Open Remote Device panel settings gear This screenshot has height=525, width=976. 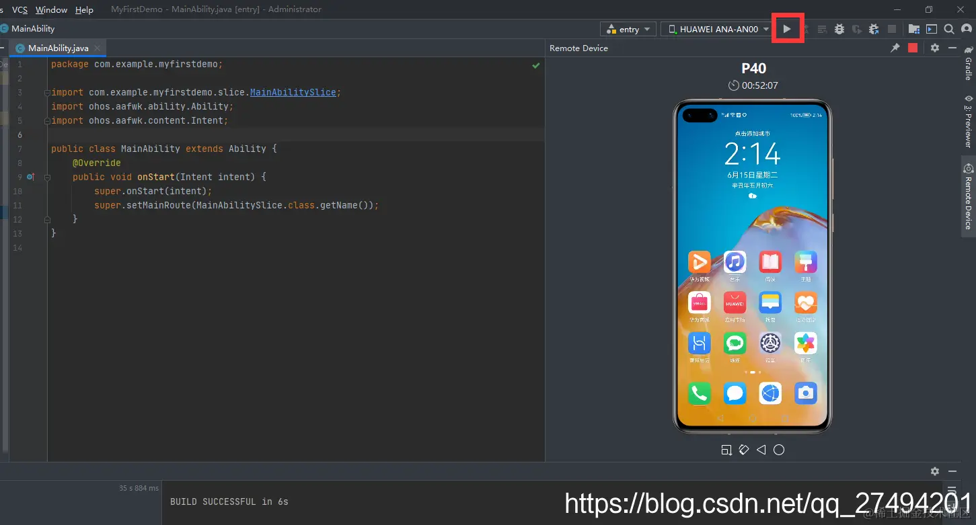click(x=935, y=48)
